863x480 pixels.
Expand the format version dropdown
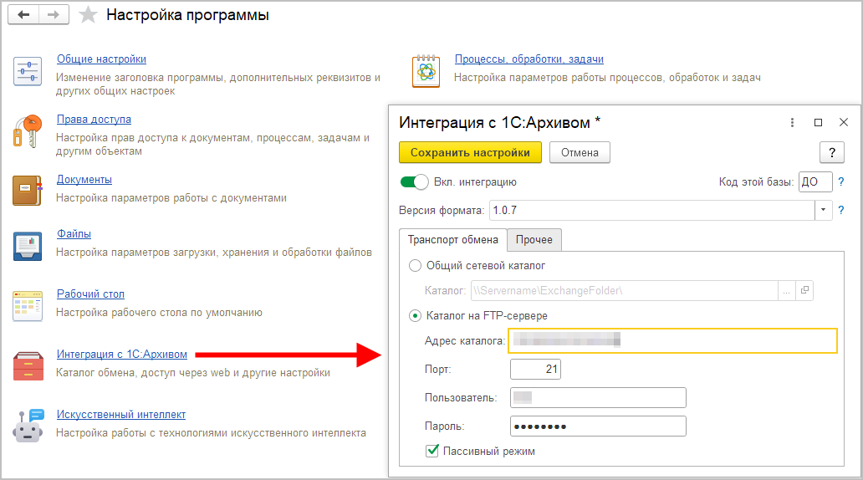824,210
